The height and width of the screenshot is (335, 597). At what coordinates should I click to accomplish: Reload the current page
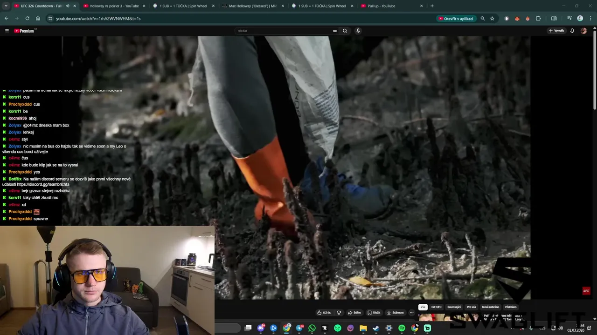pos(27,19)
